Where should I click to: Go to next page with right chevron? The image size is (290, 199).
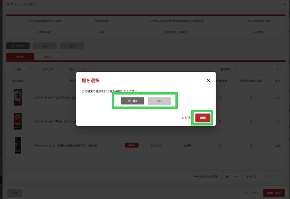(277, 176)
